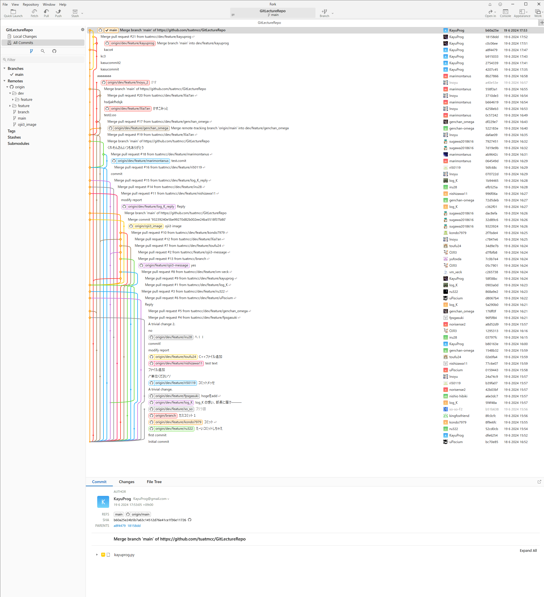Switch to the Changes tab
Screen dimensions: 544x597
click(x=126, y=482)
